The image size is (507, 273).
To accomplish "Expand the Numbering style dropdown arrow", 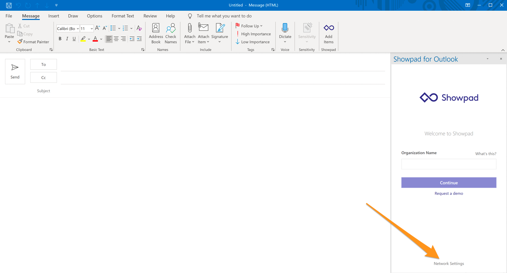I will tap(131, 28).
